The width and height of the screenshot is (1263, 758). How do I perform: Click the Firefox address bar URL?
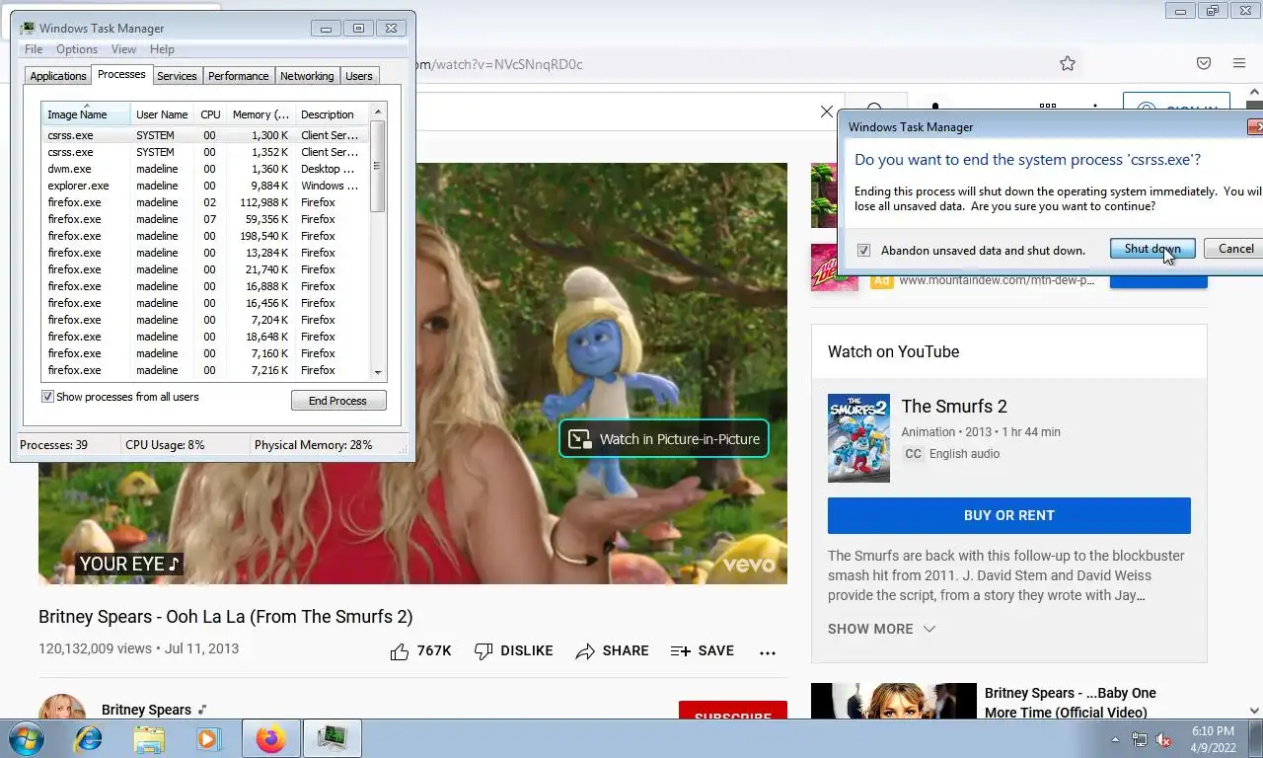(x=498, y=64)
